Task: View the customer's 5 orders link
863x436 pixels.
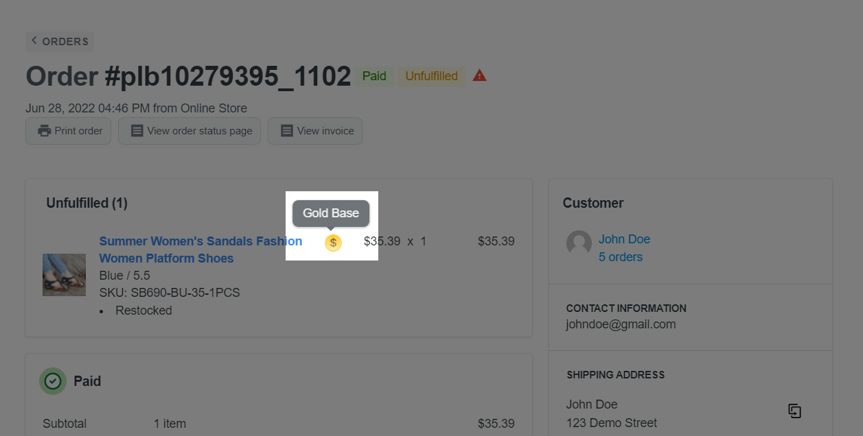Action: coord(621,257)
